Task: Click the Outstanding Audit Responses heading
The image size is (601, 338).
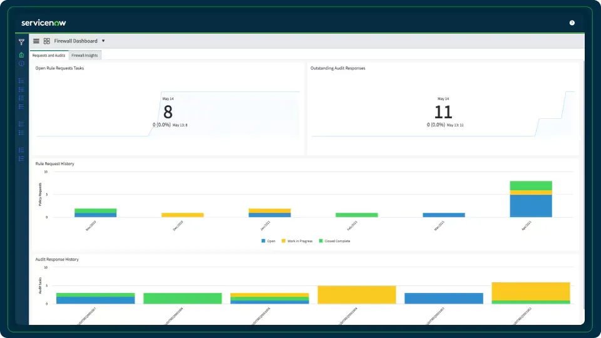Action: (337, 68)
